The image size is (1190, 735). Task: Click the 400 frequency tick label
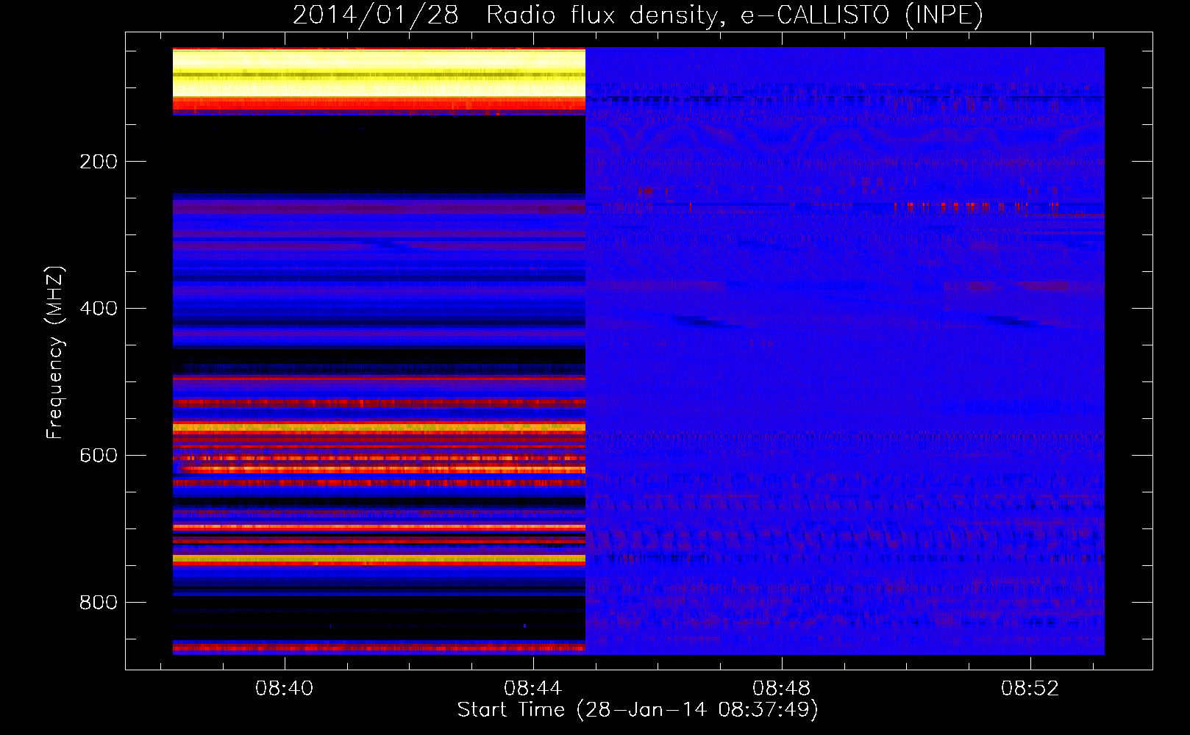[x=99, y=309]
